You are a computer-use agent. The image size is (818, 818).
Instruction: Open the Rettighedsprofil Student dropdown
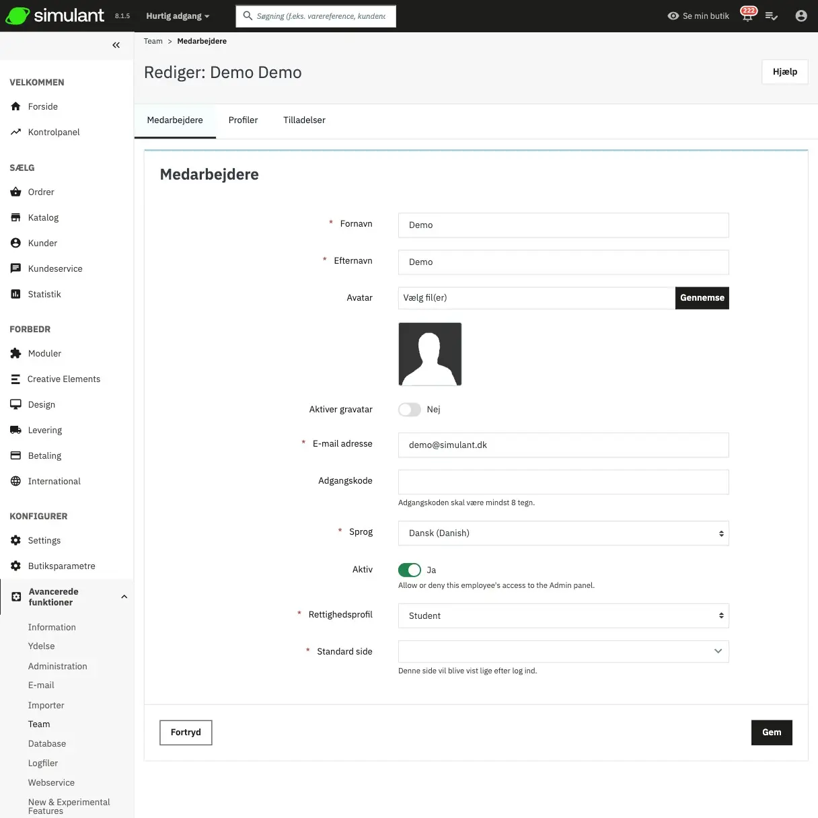(563, 616)
